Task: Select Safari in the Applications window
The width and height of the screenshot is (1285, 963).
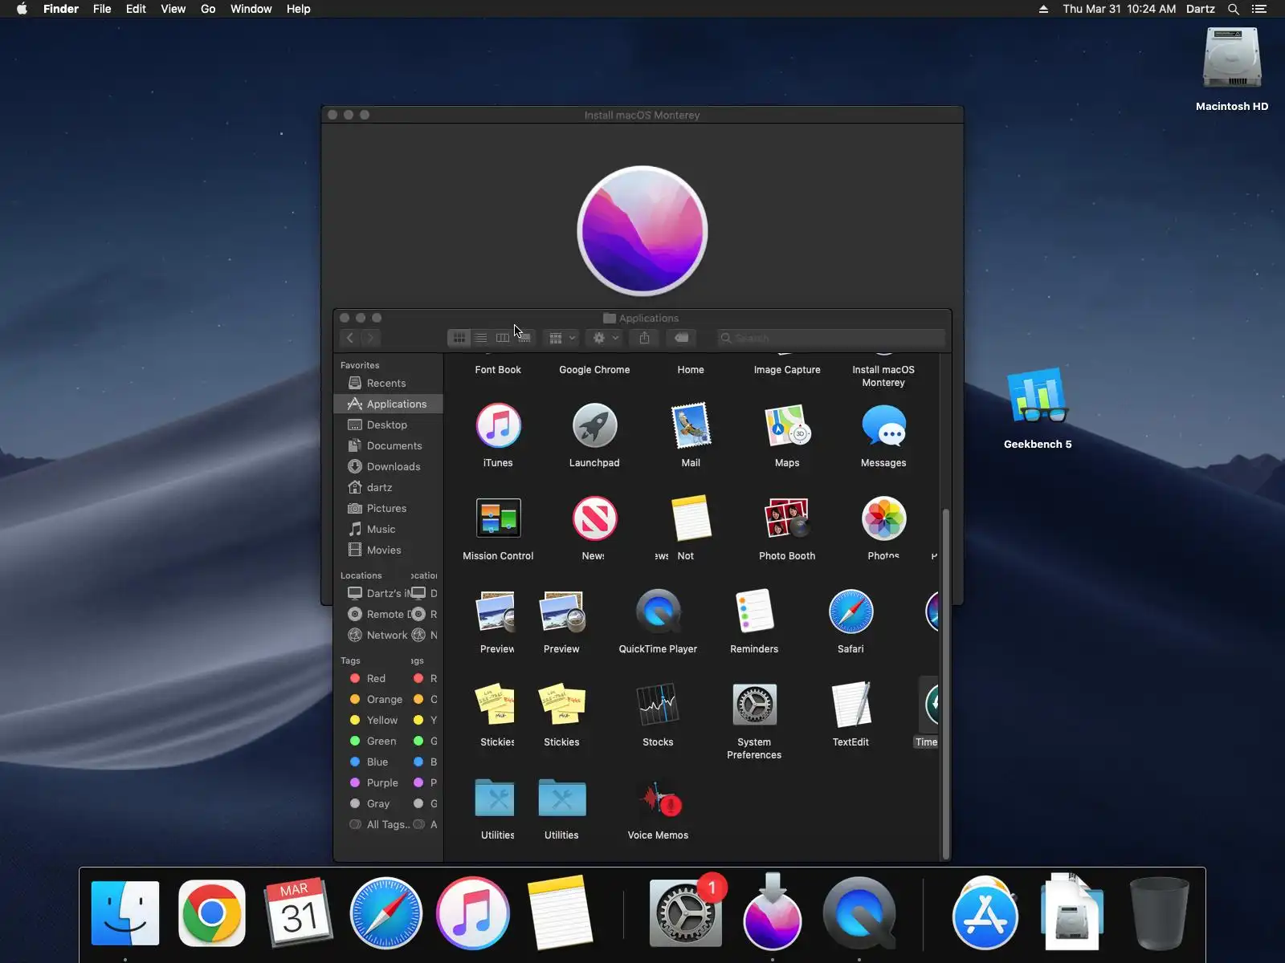Action: [851, 612]
